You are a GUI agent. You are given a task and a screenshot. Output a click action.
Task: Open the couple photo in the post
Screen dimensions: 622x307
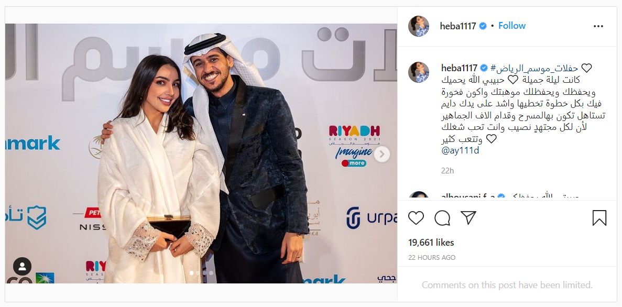pyautogui.click(x=201, y=153)
